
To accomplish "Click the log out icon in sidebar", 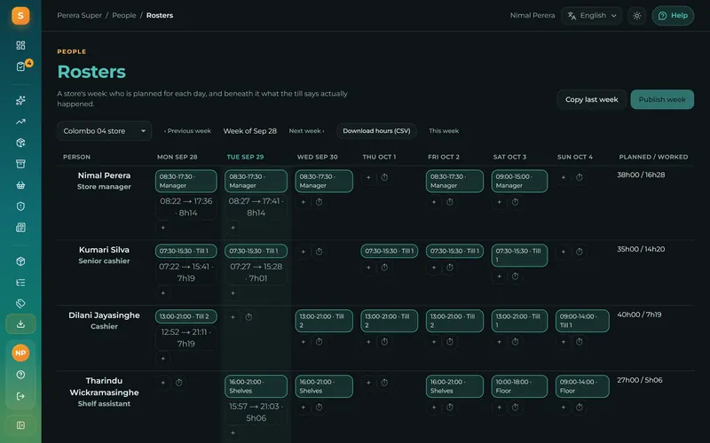I will click(x=20, y=396).
